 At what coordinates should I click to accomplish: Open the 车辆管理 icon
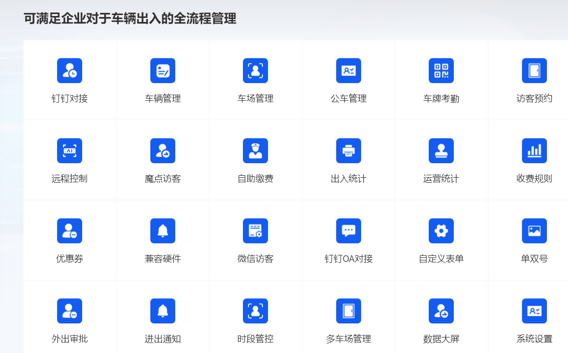163,71
